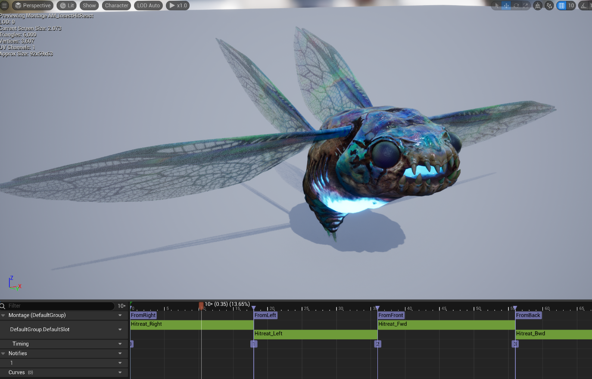The height and width of the screenshot is (379, 592).
Task: Click timing node 2 marker
Action: pos(377,344)
